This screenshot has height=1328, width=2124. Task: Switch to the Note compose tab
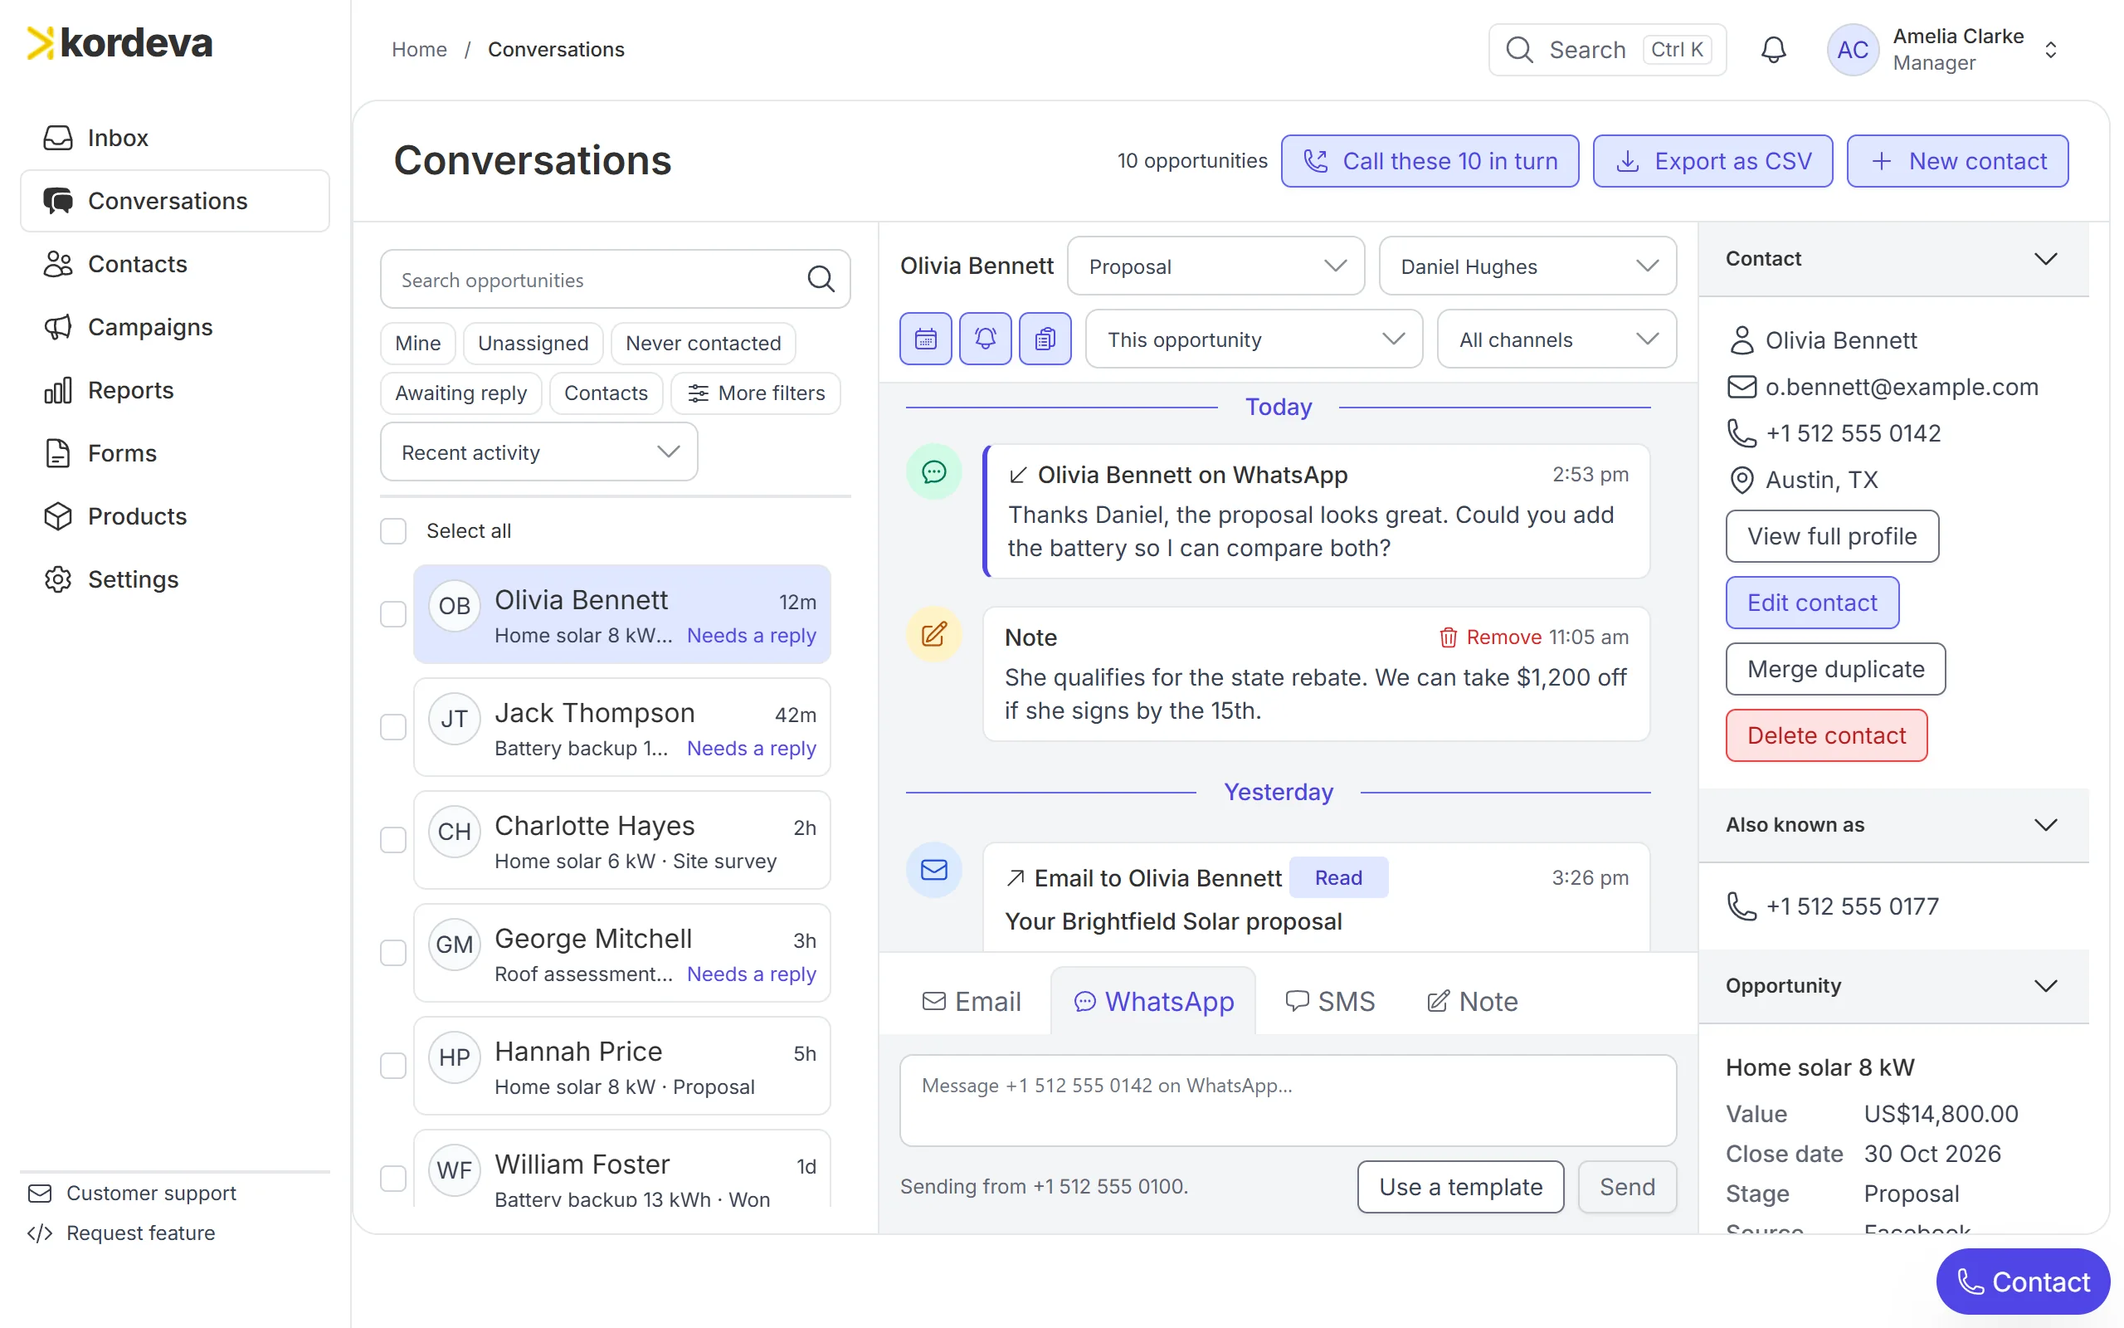1471,1001
